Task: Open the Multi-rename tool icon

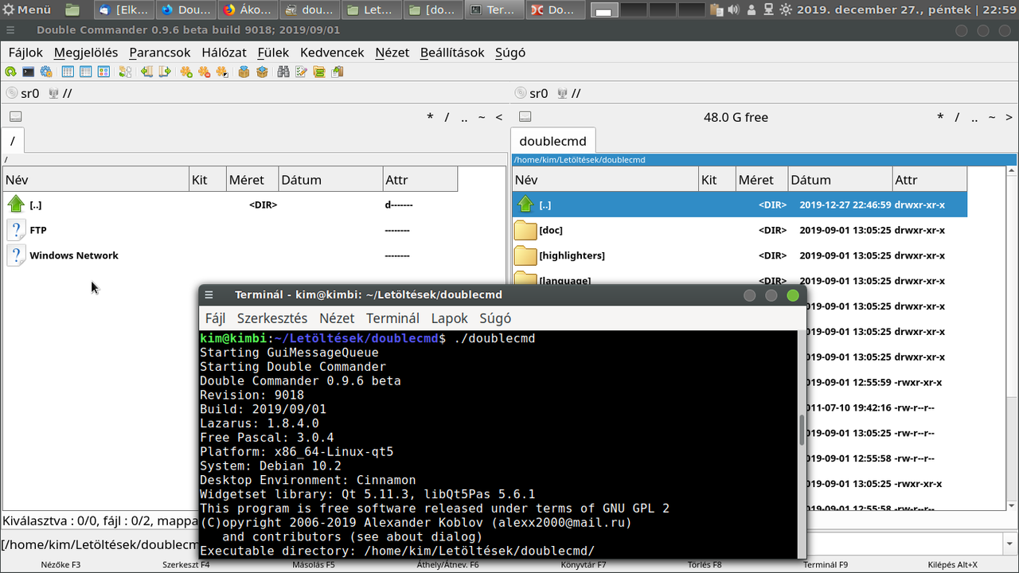Action: [x=301, y=72]
